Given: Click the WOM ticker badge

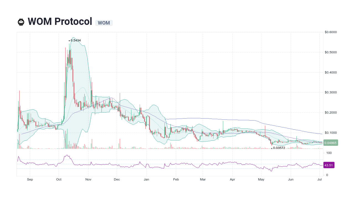Looking at the screenshot, I should pyautogui.click(x=104, y=23).
